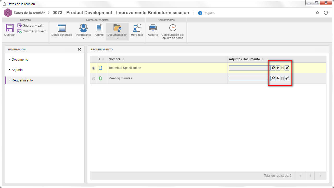Click the Reporte printer icon

coord(153,28)
